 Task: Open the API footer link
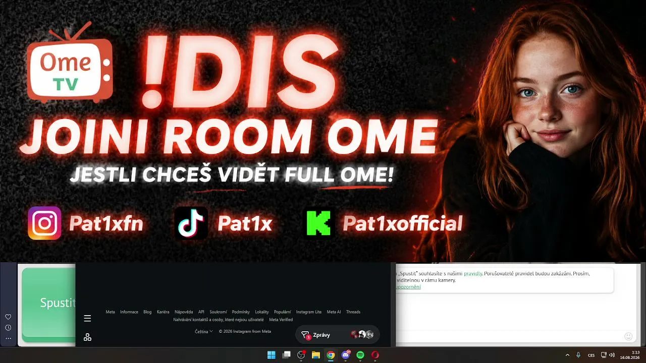point(201,312)
